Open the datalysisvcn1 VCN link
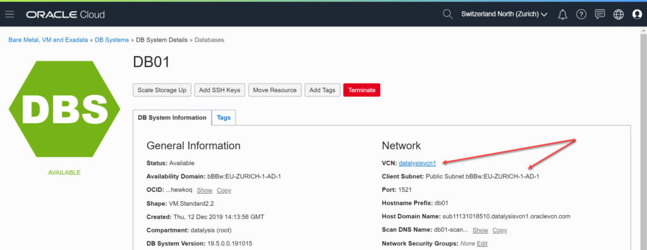This screenshot has width=647, height=250. tap(417, 164)
